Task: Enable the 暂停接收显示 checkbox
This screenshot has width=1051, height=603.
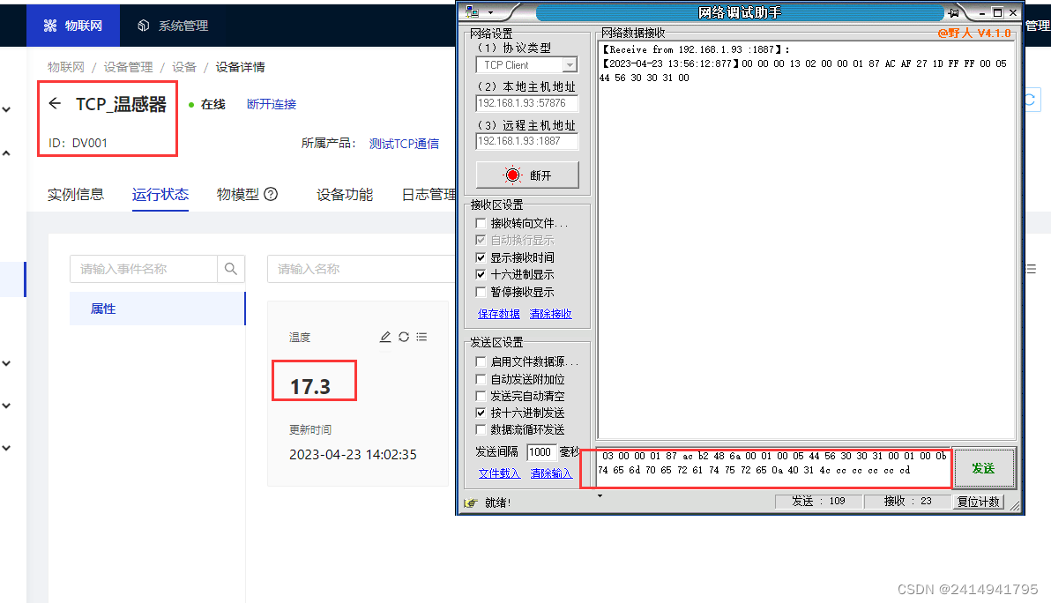Action: point(481,292)
